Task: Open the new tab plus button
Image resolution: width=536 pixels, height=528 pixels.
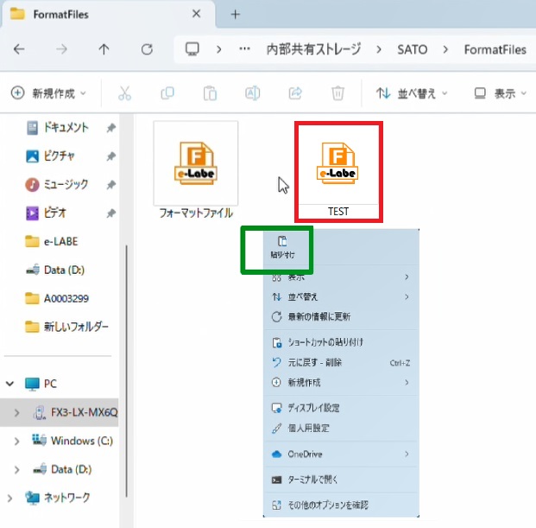Action: [235, 14]
